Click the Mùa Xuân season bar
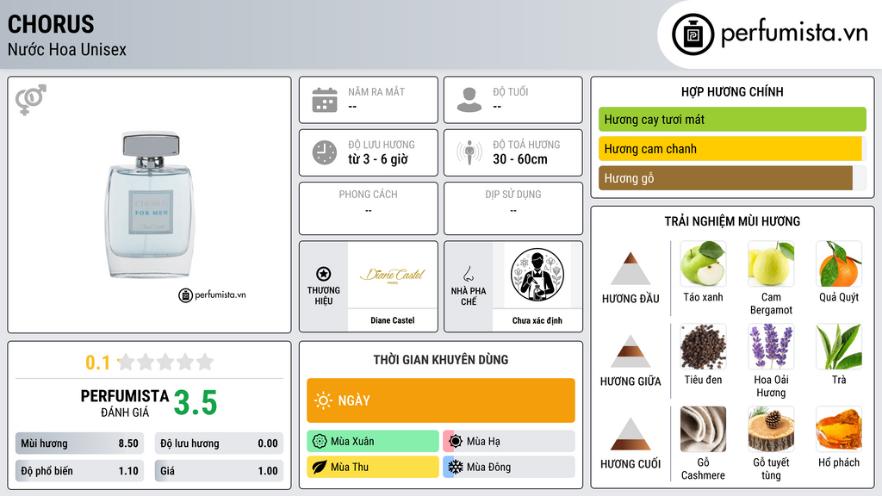 point(373,442)
